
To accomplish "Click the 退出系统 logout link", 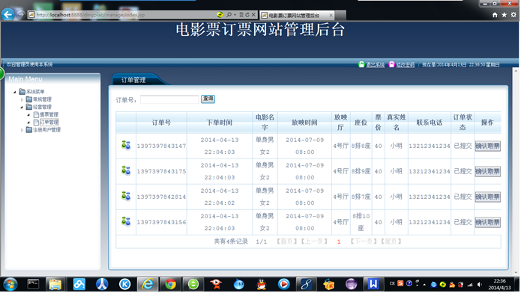I will tap(375, 64).
